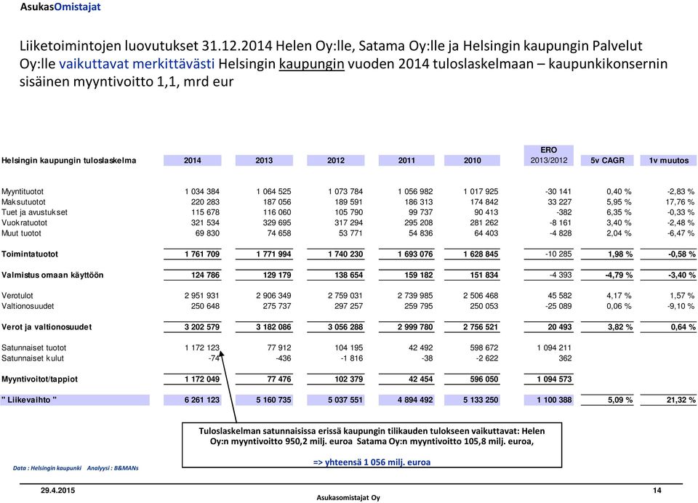This screenshot has width=698, height=503.
Task: Select the 'Satunnaiset tuotot' row label
Action: 33,347
